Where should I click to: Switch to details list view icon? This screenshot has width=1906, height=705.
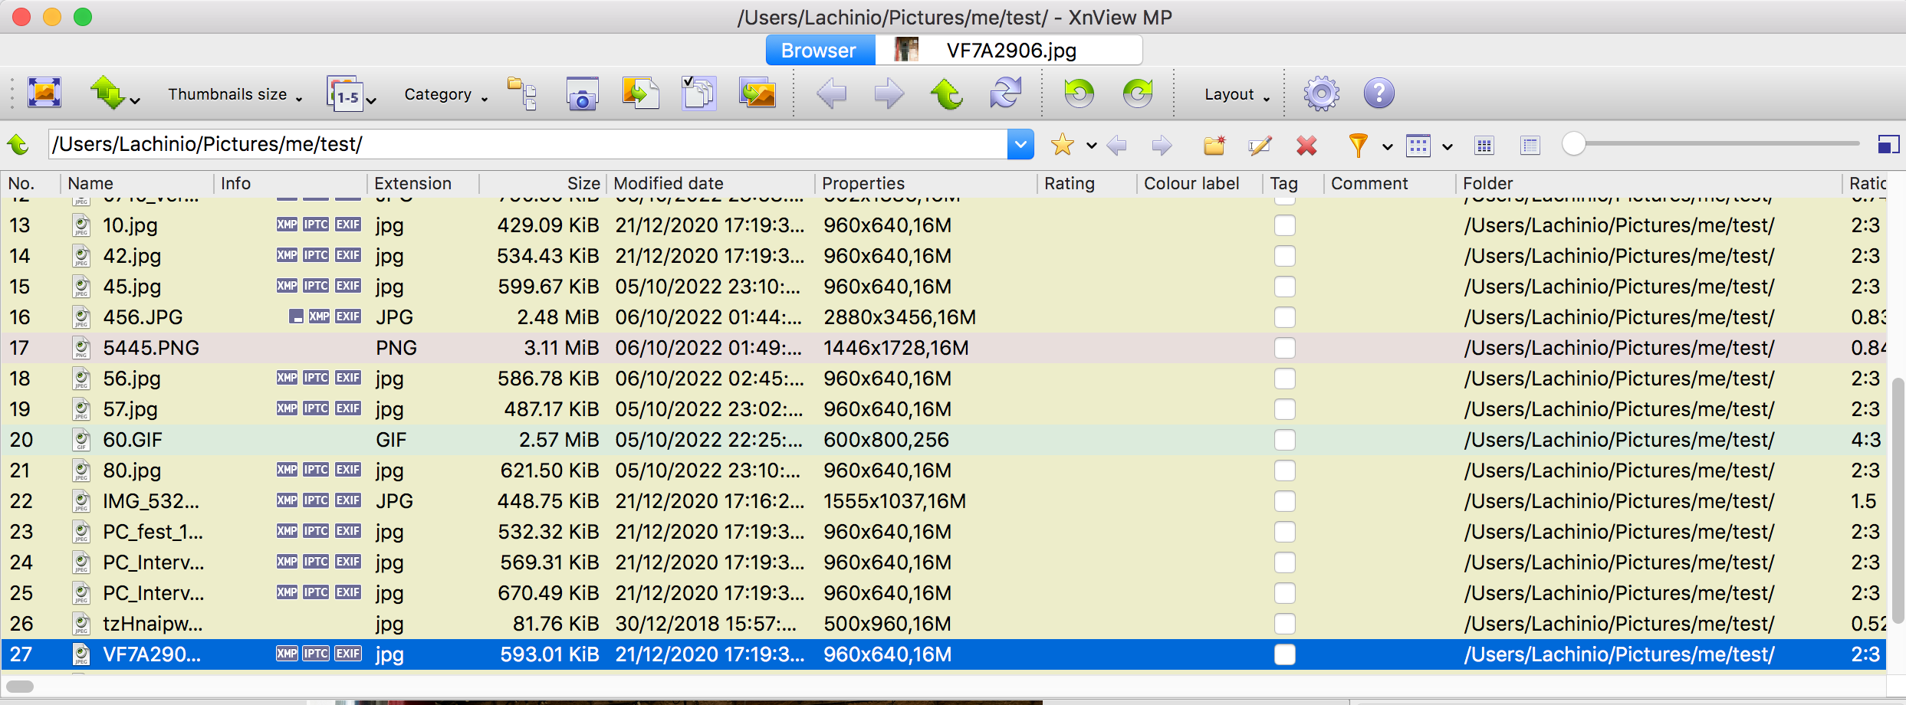coord(1530,145)
